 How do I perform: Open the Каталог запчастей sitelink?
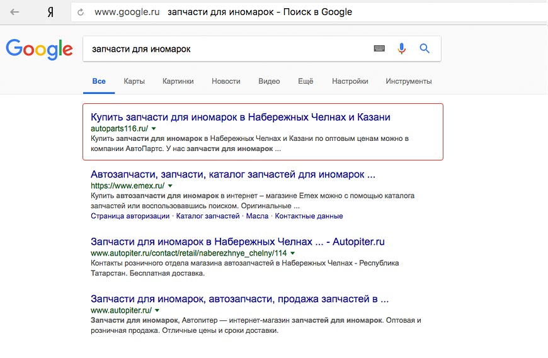(208, 216)
